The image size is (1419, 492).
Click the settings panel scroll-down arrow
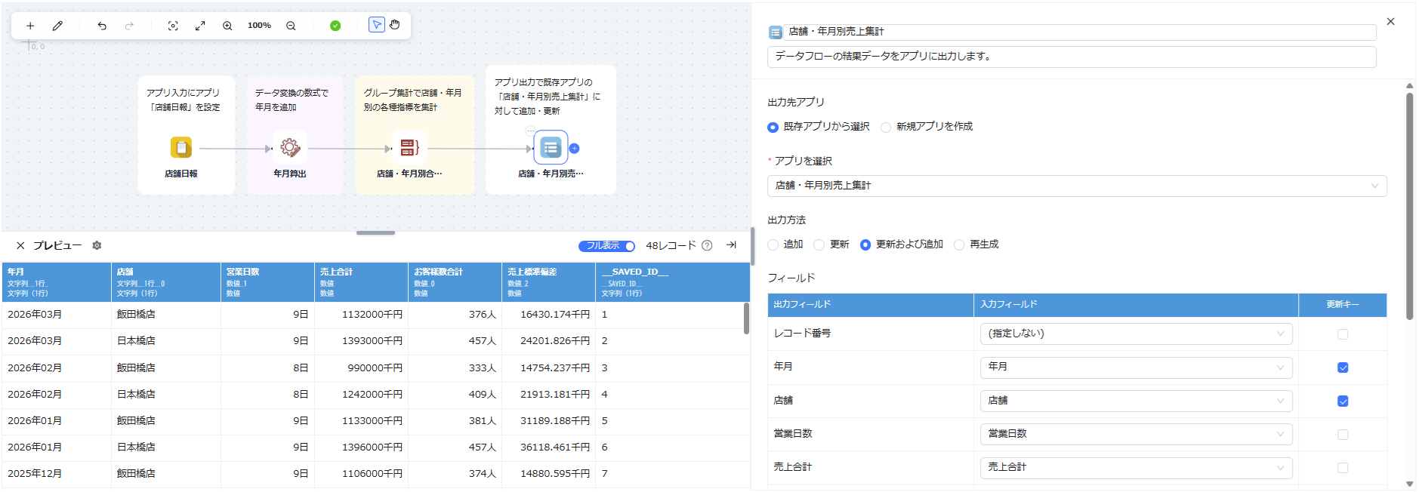click(x=1409, y=484)
